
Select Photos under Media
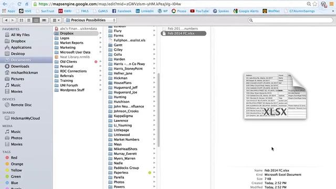(x=16, y=138)
